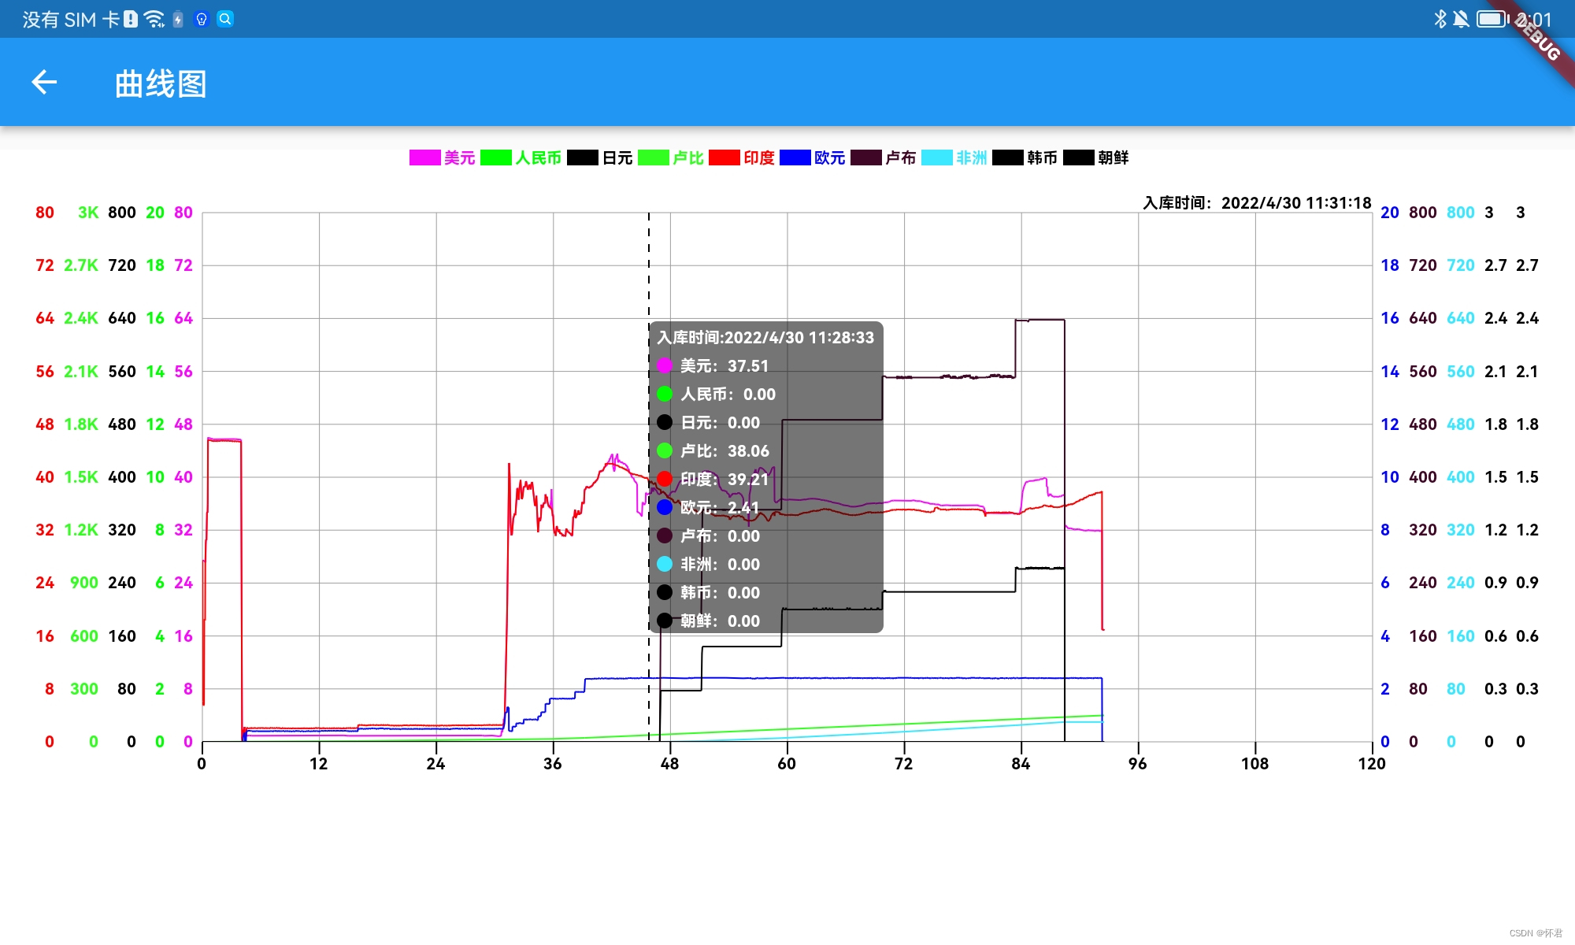Tap the magnifier search status icon
Image resolution: width=1575 pixels, height=945 pixels.
click(x=225, y=19)
